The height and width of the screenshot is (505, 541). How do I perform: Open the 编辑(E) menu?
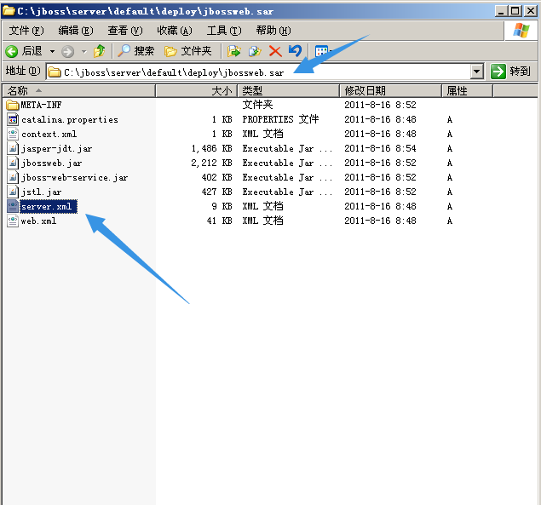76,31
